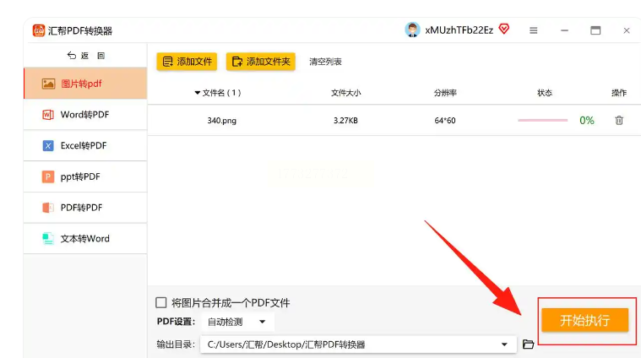
Task: Click the 分辨率 column header
Action: point(445,93)
